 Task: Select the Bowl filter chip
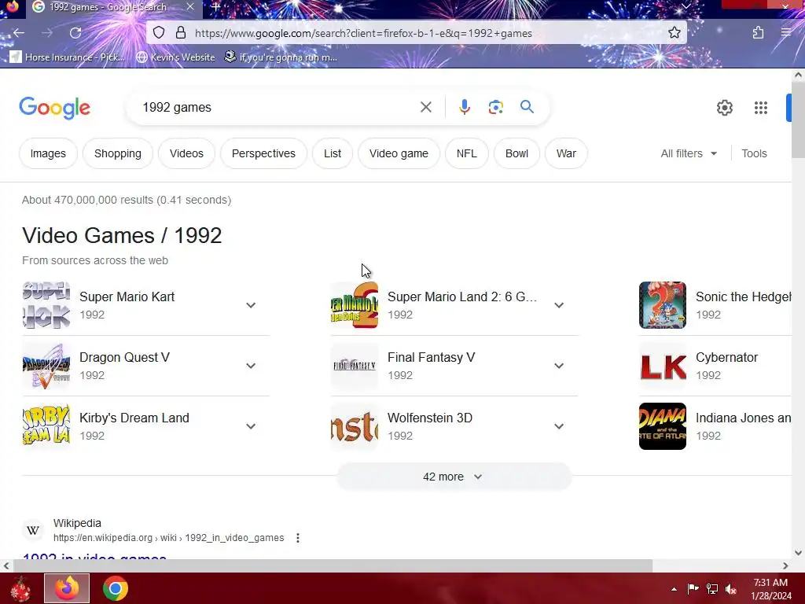pos(516,153)
